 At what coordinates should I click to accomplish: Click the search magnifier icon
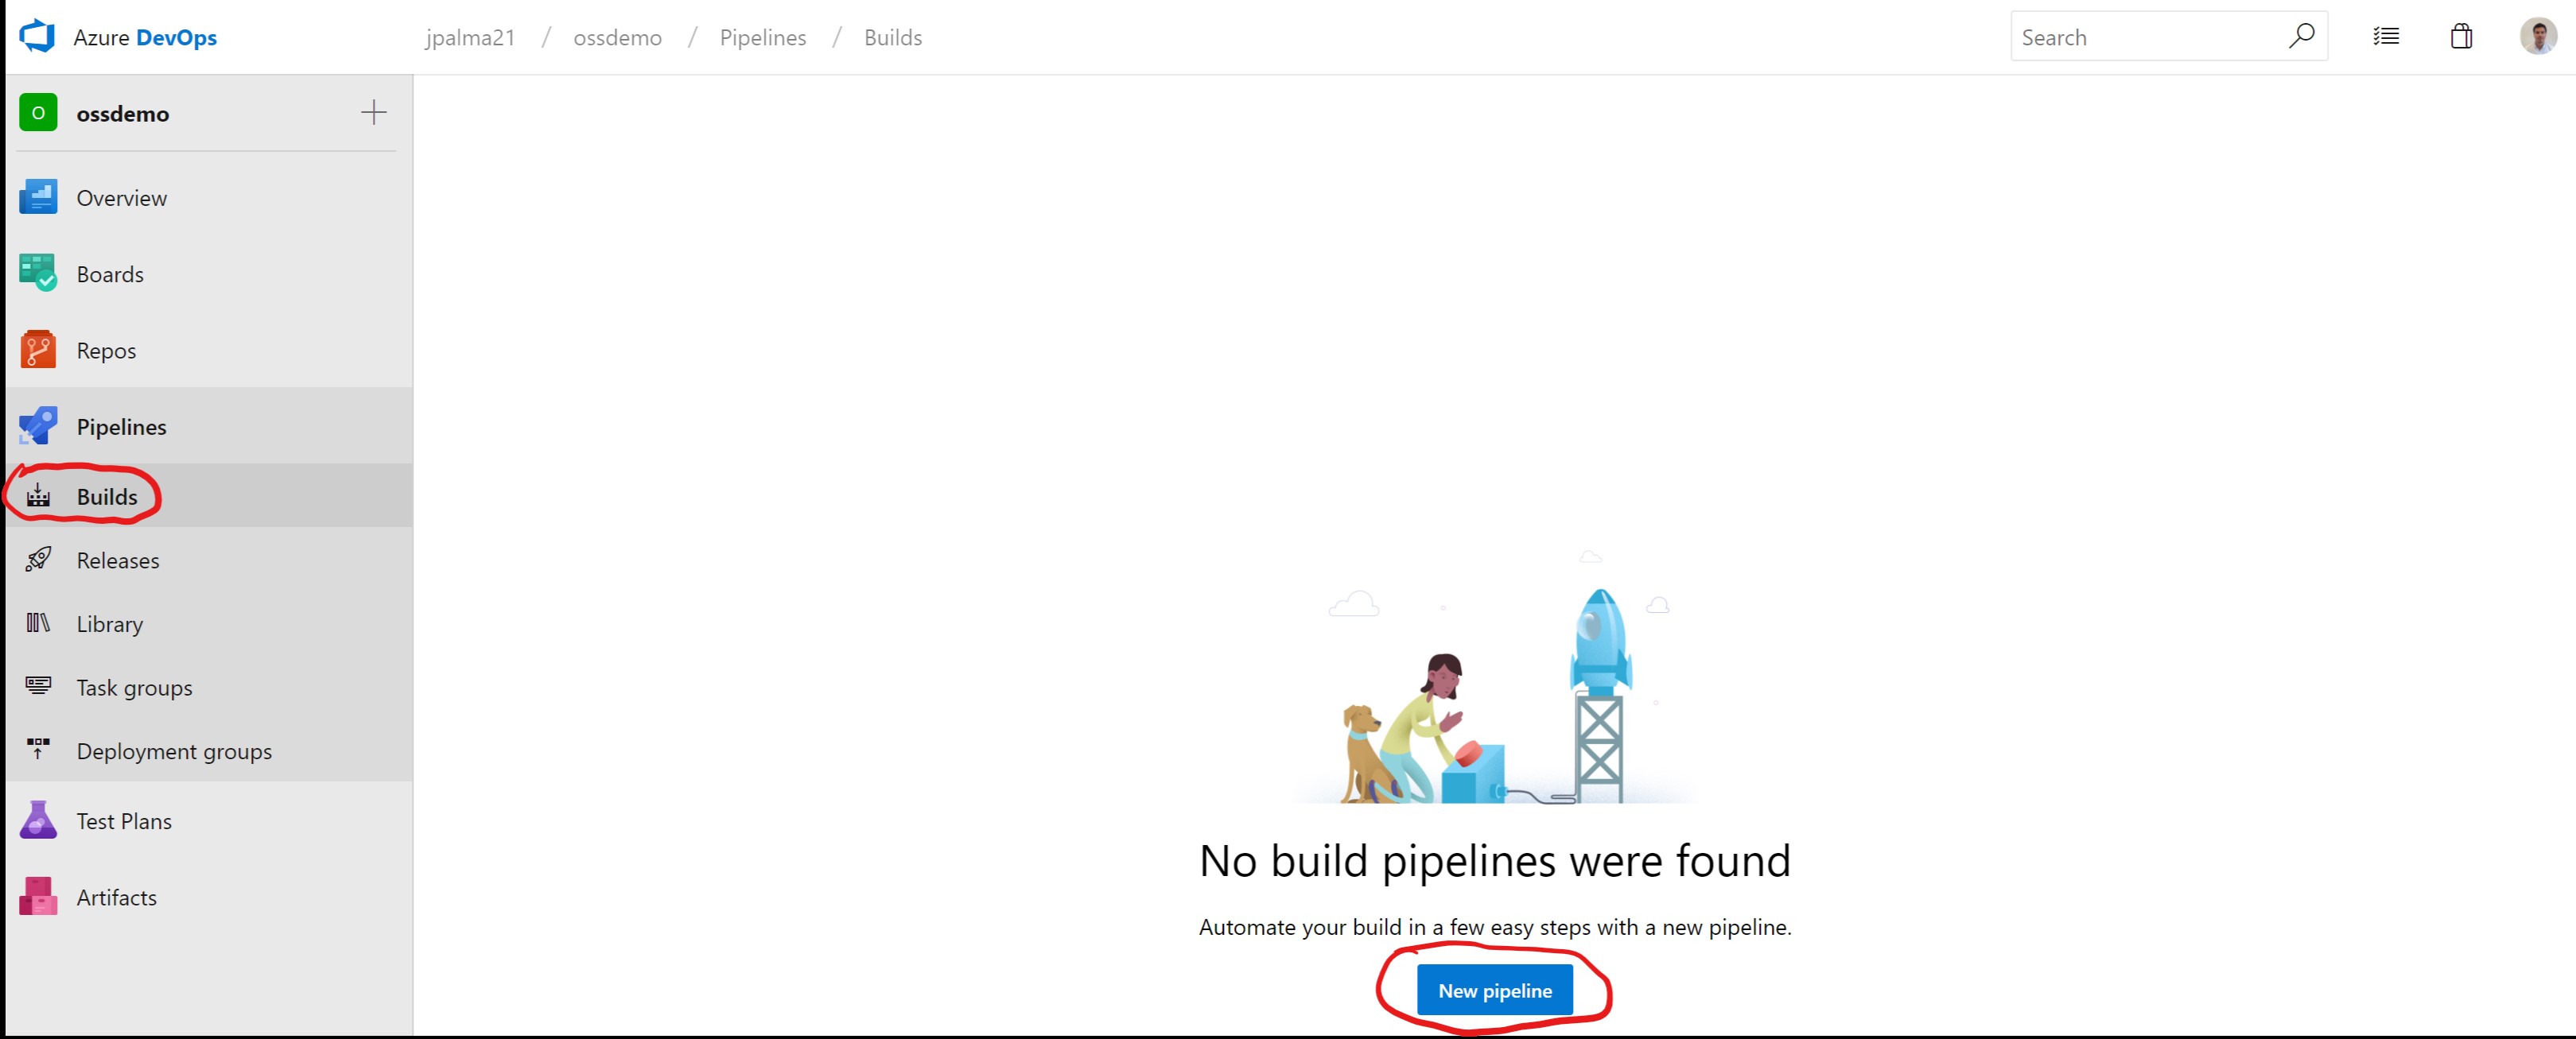coord(2301,36)
